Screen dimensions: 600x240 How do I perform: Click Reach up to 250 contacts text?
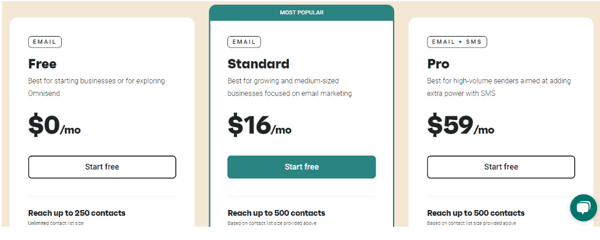coord(77,213)
